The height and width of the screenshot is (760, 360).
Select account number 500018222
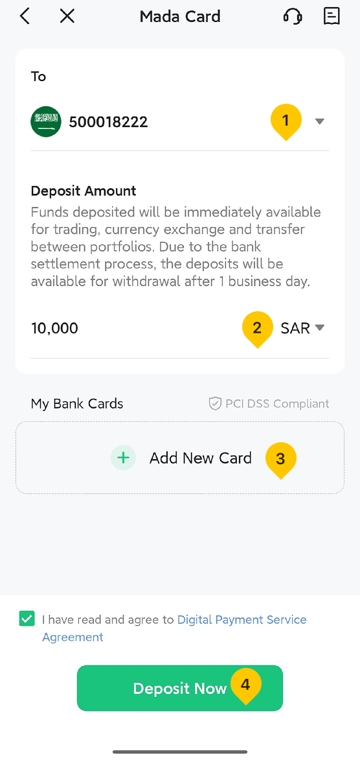(x=108, y=122)
